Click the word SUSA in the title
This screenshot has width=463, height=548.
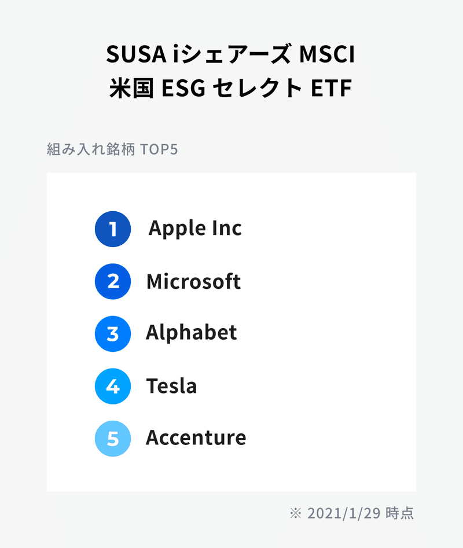tap(136, 54)
